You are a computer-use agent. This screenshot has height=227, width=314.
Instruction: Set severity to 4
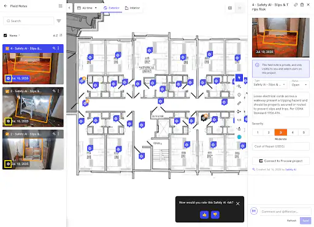[293, 132]
